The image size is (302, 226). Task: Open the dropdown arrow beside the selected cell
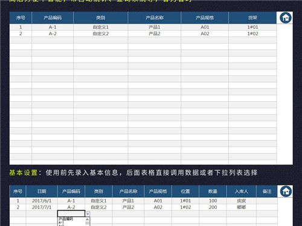(x=88, y=214)
